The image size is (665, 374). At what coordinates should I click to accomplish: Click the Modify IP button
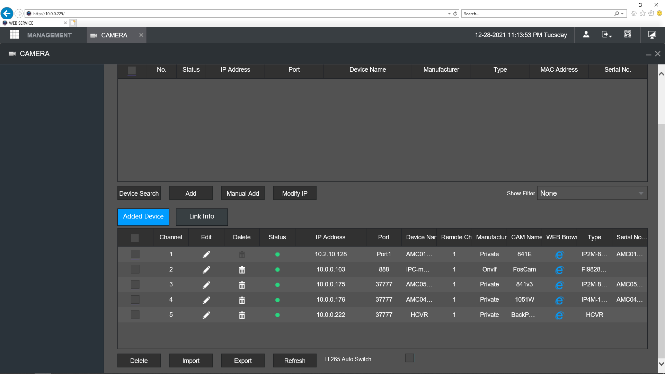click(x=295, y=193)
